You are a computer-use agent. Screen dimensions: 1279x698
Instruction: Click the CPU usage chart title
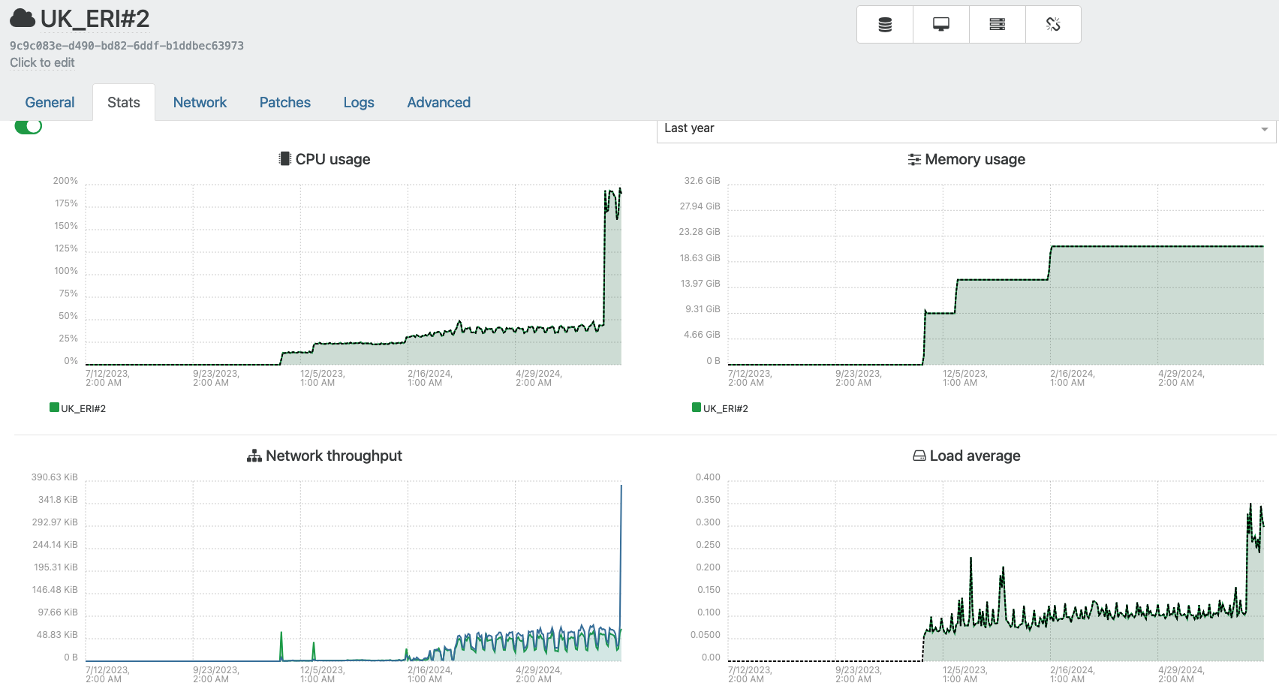pos(333,159)
